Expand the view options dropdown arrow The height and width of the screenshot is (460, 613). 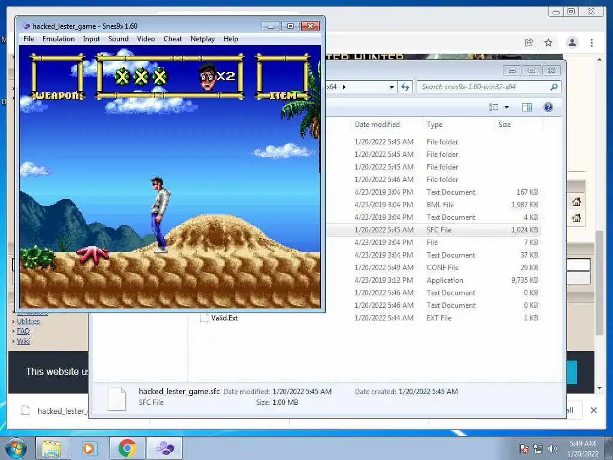[506, 107]
